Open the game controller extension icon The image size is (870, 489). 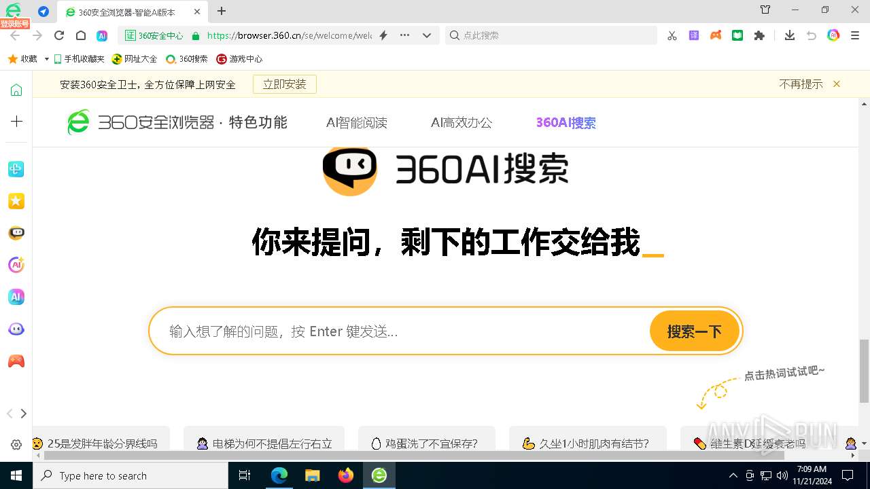click(x=716, y=35)
